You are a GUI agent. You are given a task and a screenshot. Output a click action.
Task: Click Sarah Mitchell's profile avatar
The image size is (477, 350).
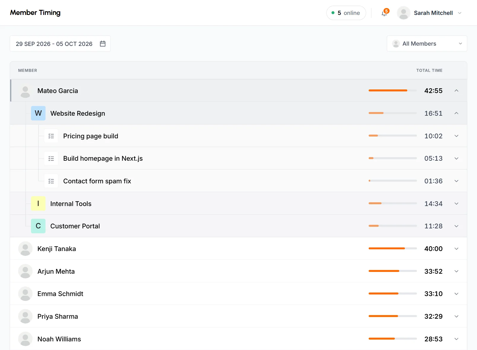(x=404, y=13)
